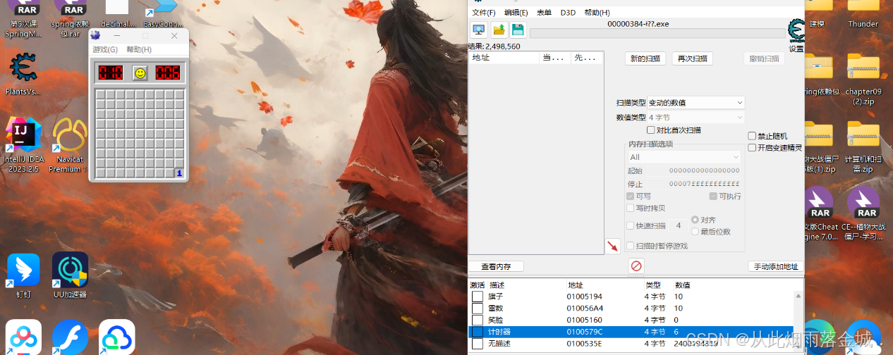The image size is (893, 355).
Task: Click the scan progress bar
Action: (x=657, y=33)
